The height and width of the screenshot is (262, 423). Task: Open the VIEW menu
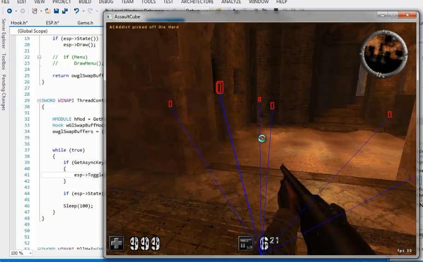tap(40, 2)
